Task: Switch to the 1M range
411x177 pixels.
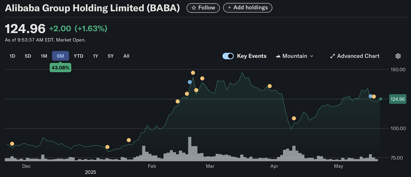Action: pyautogui.click(x=44, y=56)
